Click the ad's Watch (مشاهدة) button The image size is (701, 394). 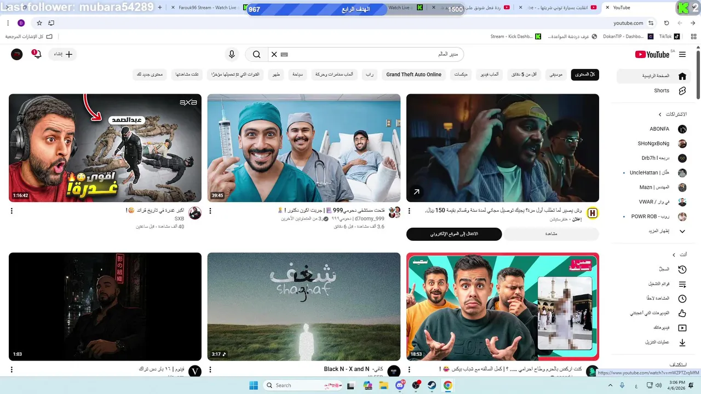(551, 234)
